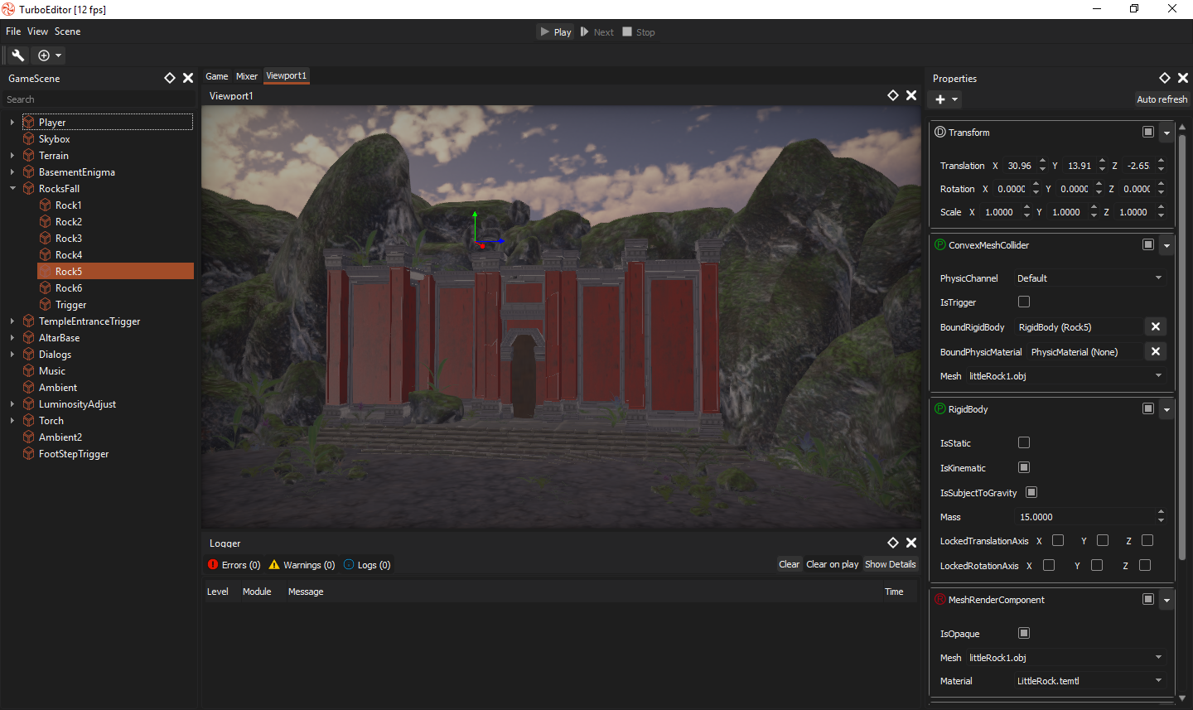The height and width of the screenshot is (710, 1193).
Task: Open the PhysicChannel Default dropdown
Action: (x=1089, y=278)
